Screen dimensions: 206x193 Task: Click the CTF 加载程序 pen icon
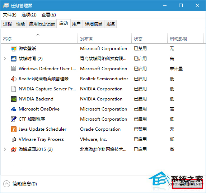[13, 119]
